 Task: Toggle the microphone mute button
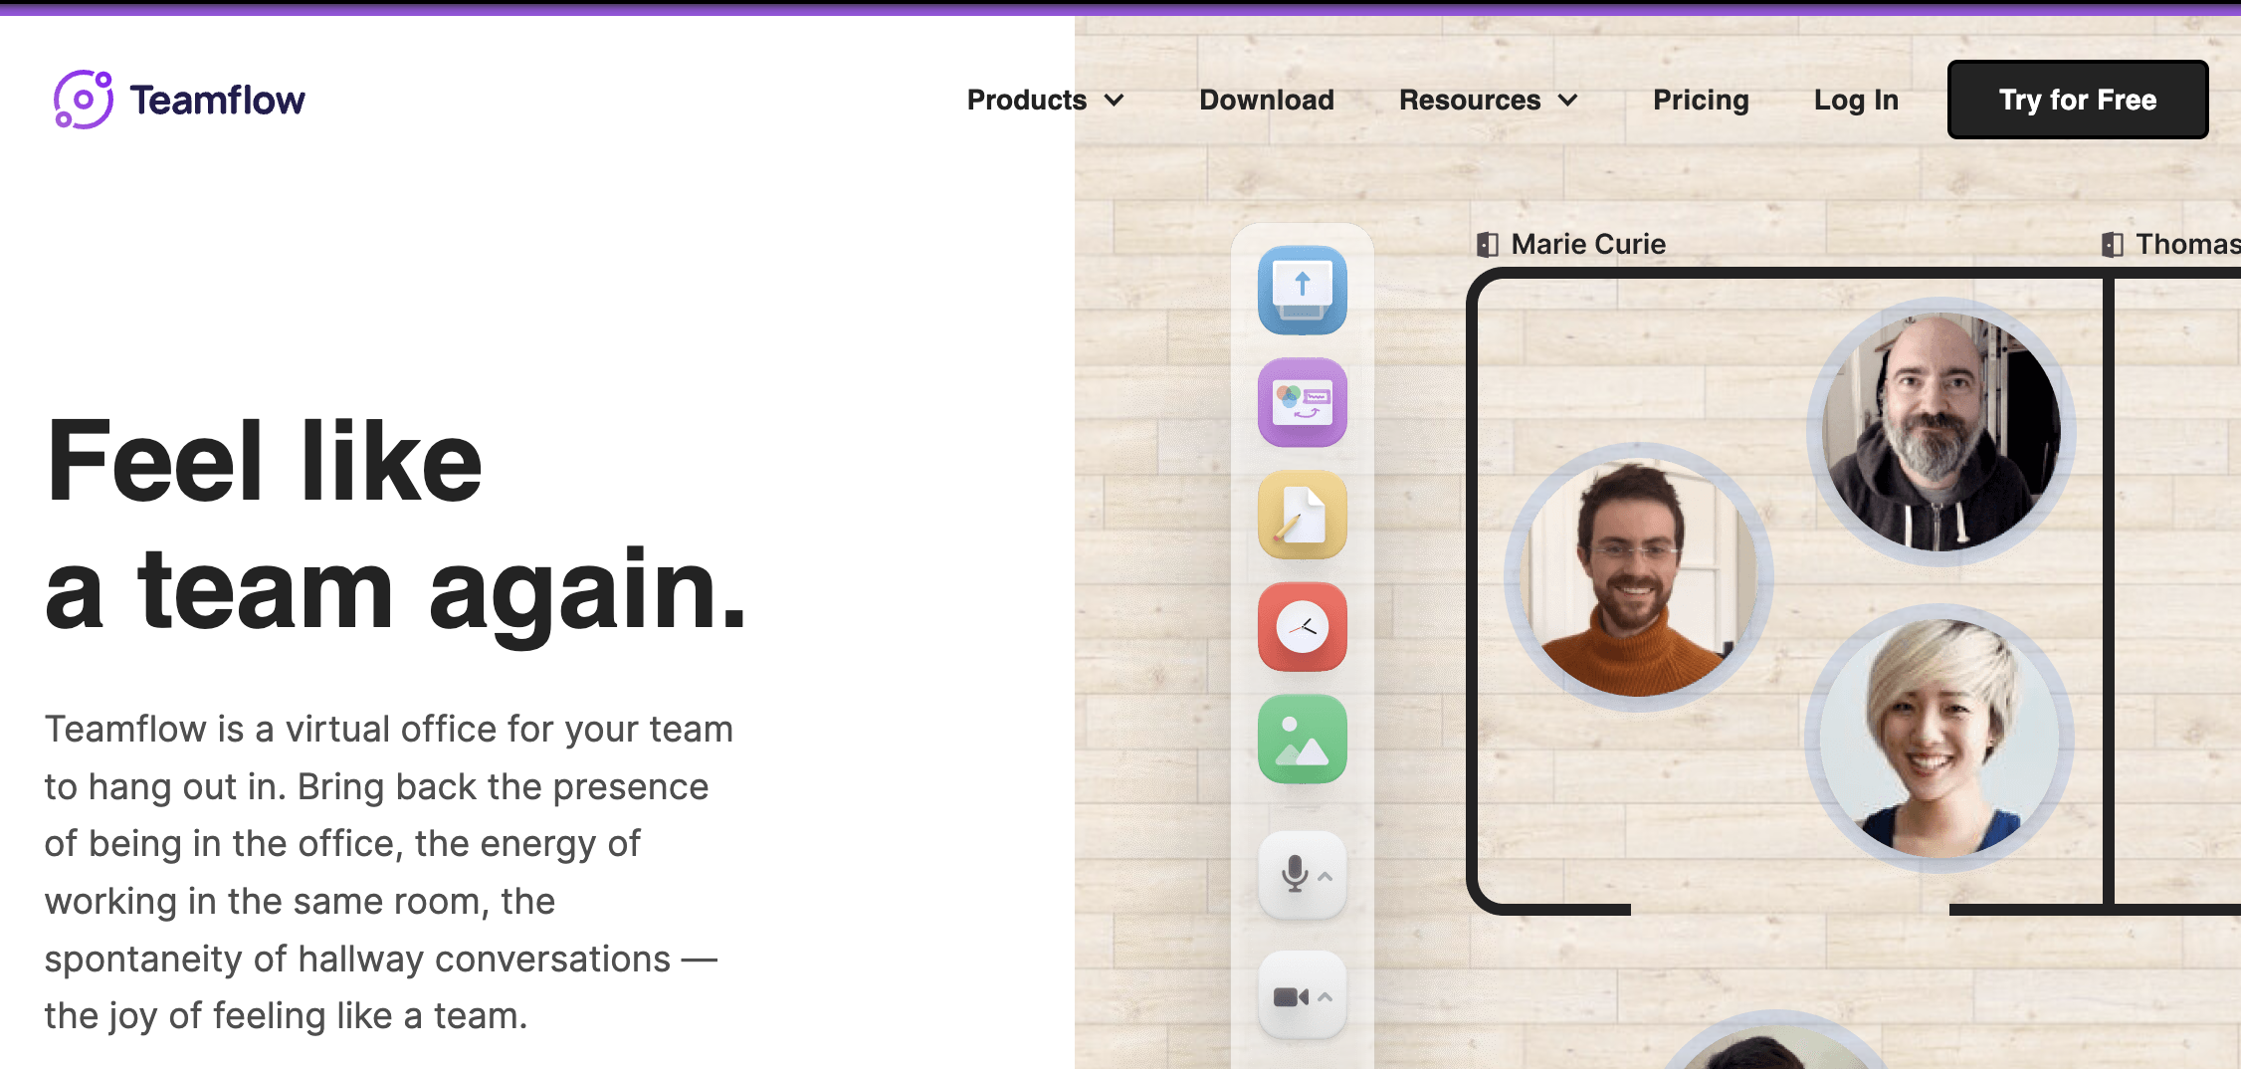[x=1294, y=875]
